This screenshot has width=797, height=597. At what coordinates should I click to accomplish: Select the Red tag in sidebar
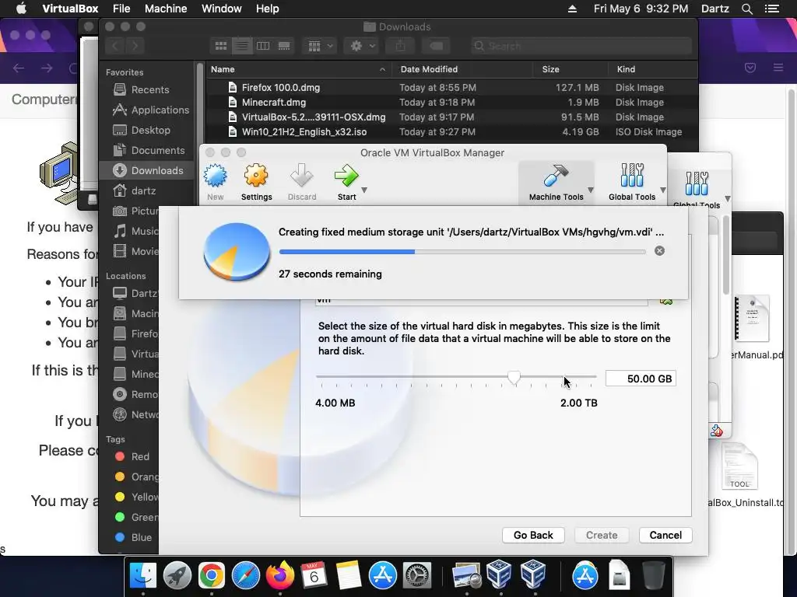132,456
